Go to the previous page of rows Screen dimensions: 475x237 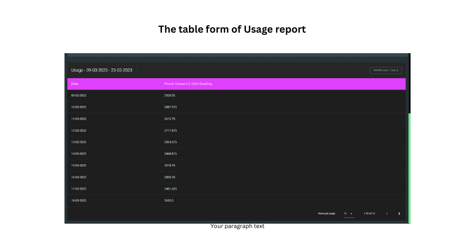[x=387, y=213]
